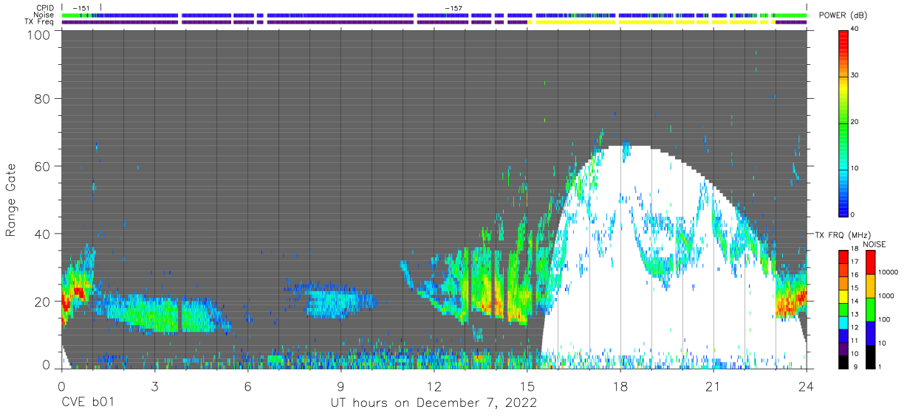Screen dimensions: 907x418
Task: Click the 24 hour tick label
Action: coord(807,386)
